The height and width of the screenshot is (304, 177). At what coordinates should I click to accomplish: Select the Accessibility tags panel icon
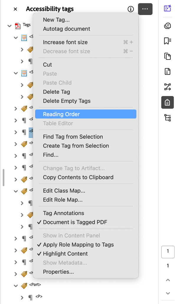click(x=167, y=103)
